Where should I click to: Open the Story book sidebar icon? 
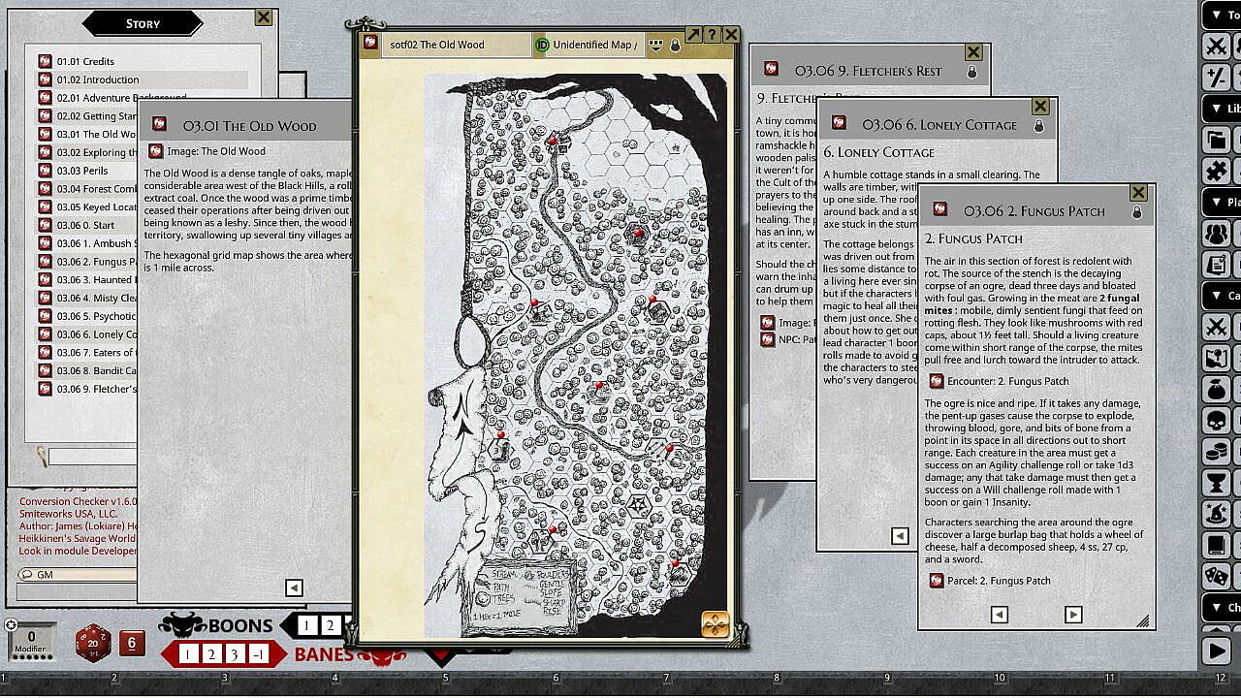click(1216, 545)
